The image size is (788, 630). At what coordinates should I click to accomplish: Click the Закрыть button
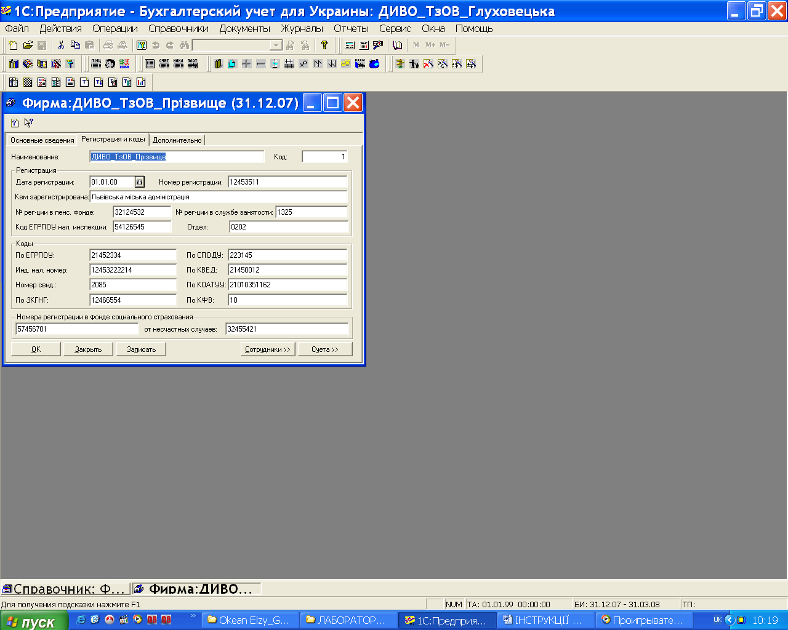click(89, 349)
